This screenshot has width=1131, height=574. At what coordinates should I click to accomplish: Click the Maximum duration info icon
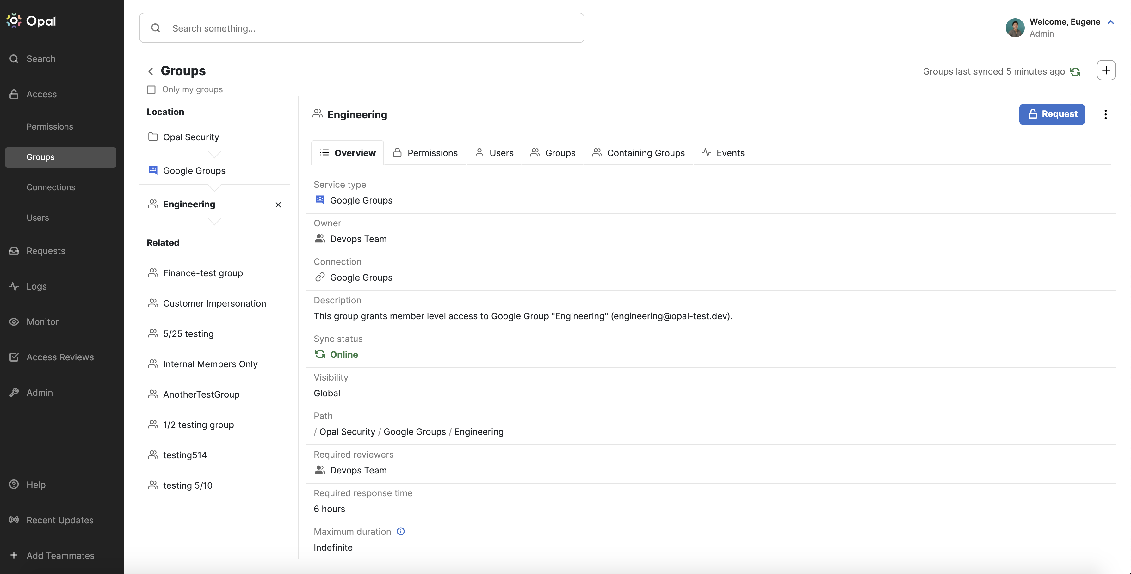coord(400,531)
